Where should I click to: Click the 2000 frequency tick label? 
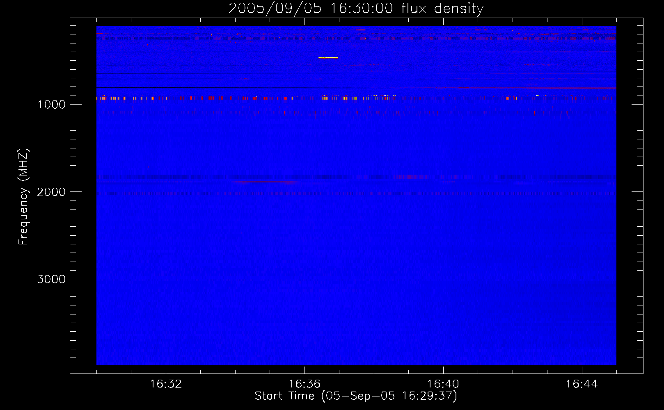click(x=51, y=191)
